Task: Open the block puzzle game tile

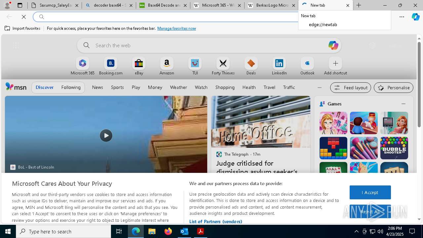Action: tap(333, 148)
